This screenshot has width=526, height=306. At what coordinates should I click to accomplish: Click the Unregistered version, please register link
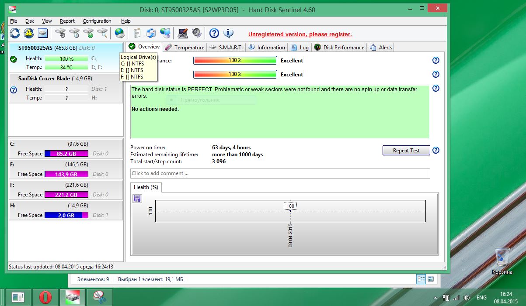tap(300, 34)
